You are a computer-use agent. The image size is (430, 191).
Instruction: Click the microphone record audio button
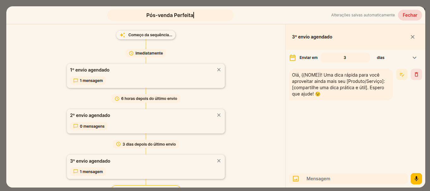point(416,179)
